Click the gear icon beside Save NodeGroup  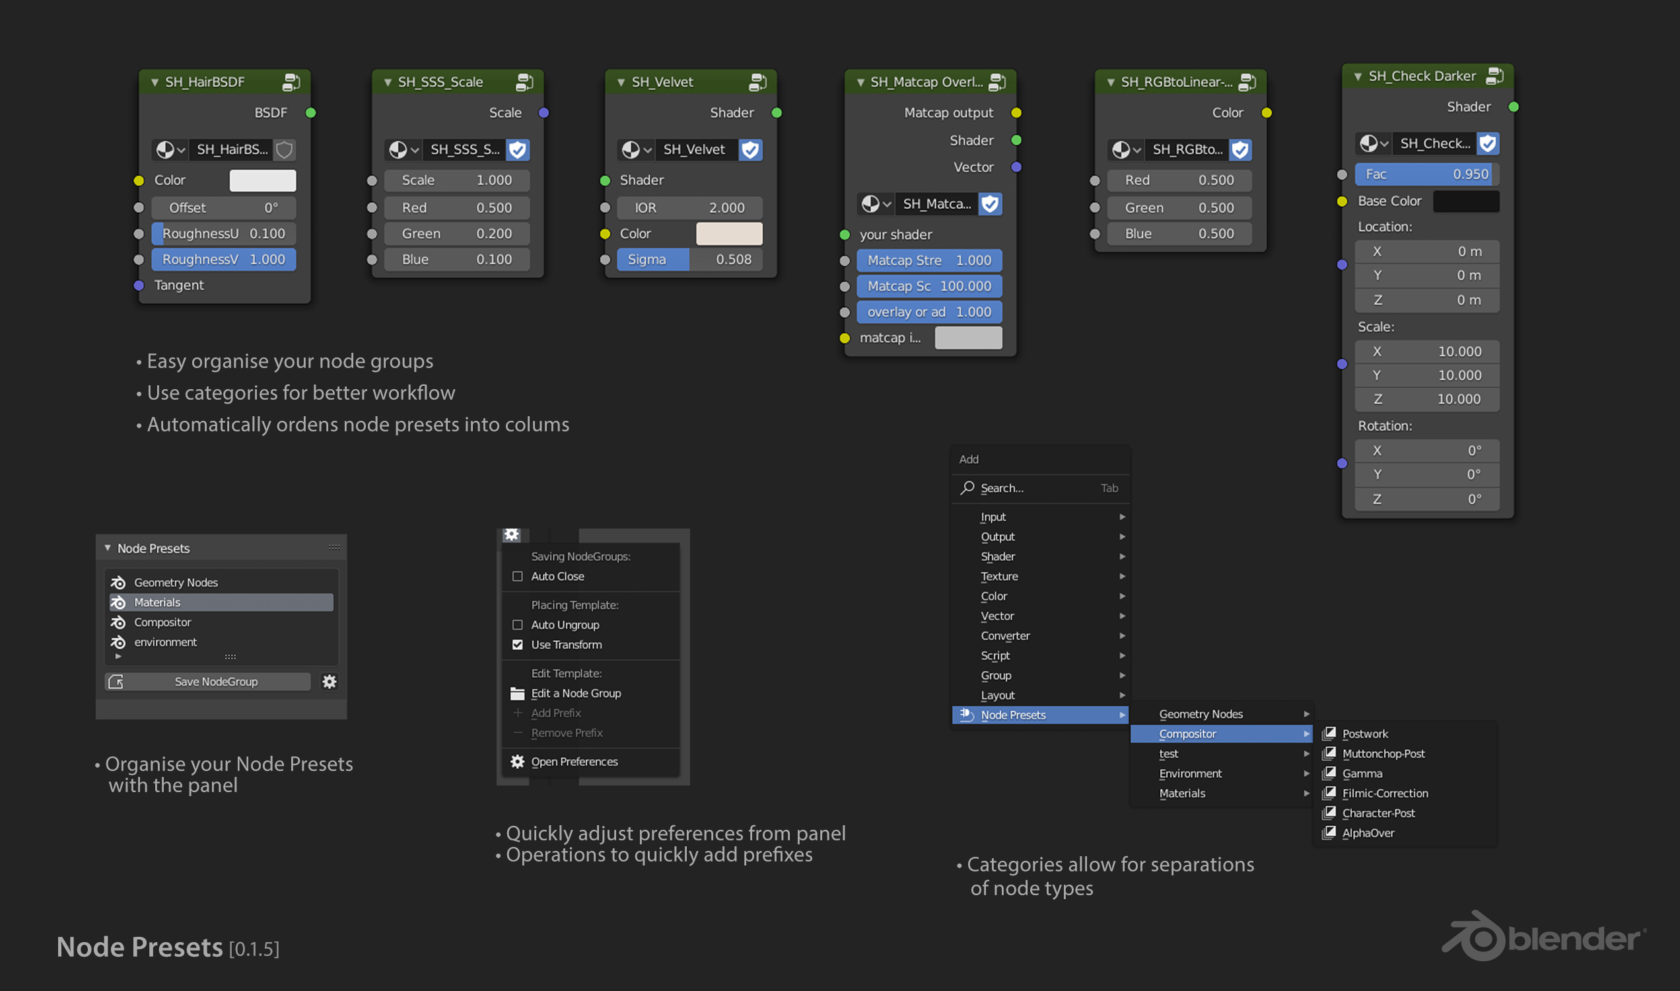pos(329,681)
